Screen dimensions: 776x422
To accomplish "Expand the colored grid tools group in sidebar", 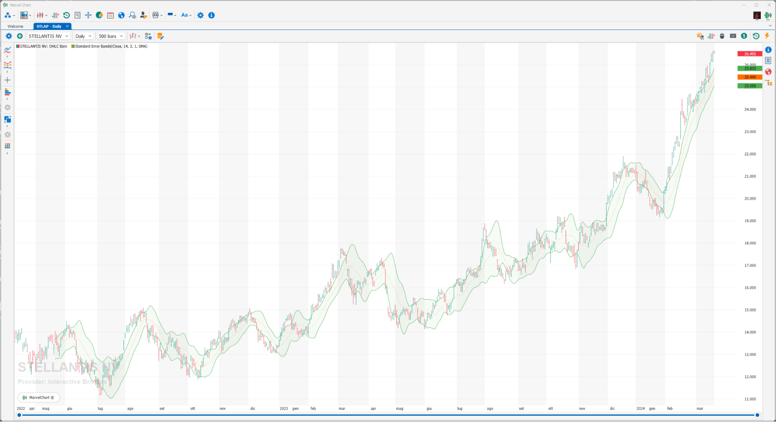I will tap(7, 153).
